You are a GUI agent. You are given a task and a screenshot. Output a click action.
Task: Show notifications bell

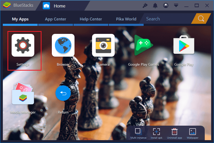[x=155, y=6]
